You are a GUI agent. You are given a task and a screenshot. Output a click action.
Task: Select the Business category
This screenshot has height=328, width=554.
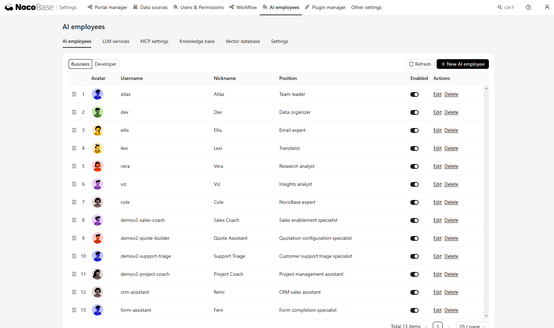[80, 64]
